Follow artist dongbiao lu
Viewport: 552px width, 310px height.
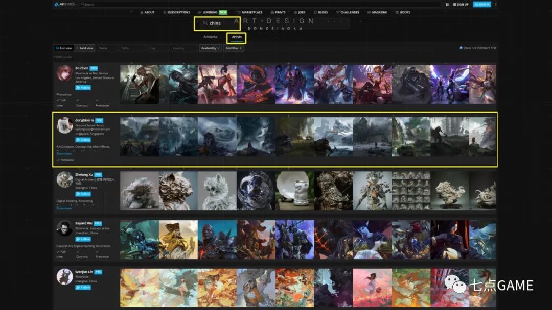coord(83,140)
